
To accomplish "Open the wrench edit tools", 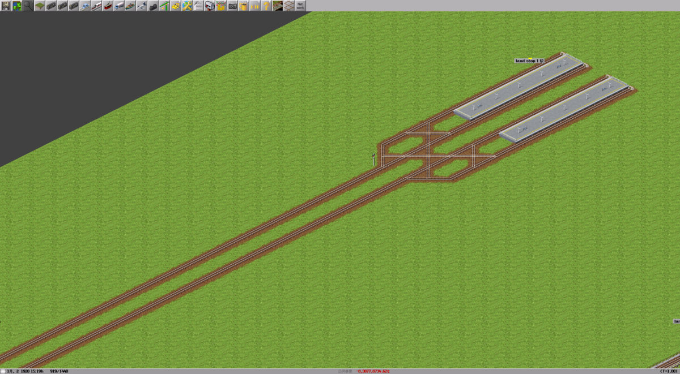I will coord(187,6).
